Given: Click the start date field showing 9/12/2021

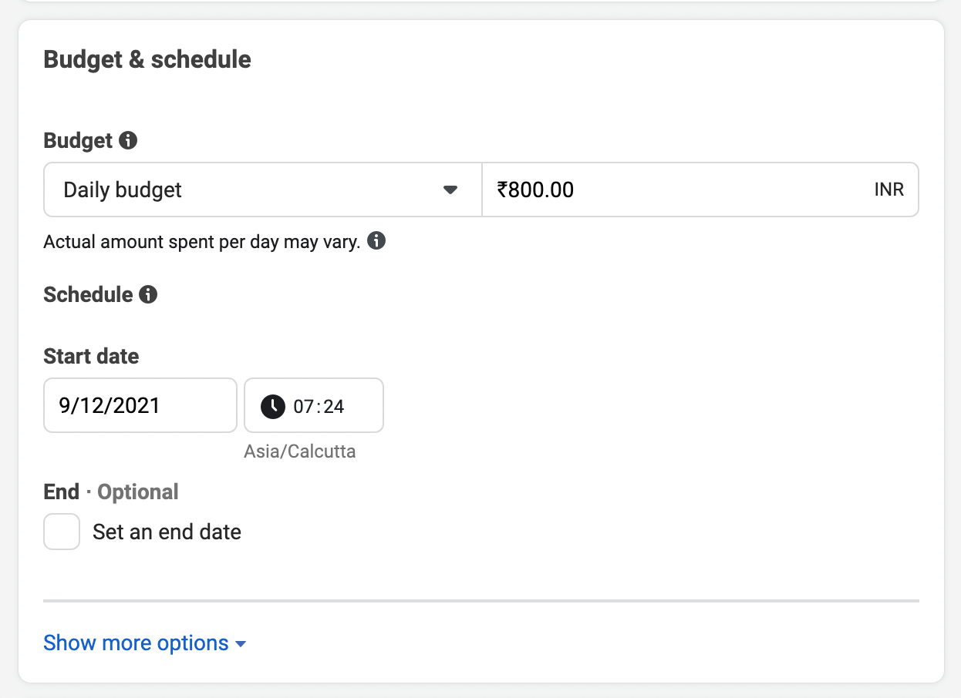Looking at the screenshot, I should [140, 405].
